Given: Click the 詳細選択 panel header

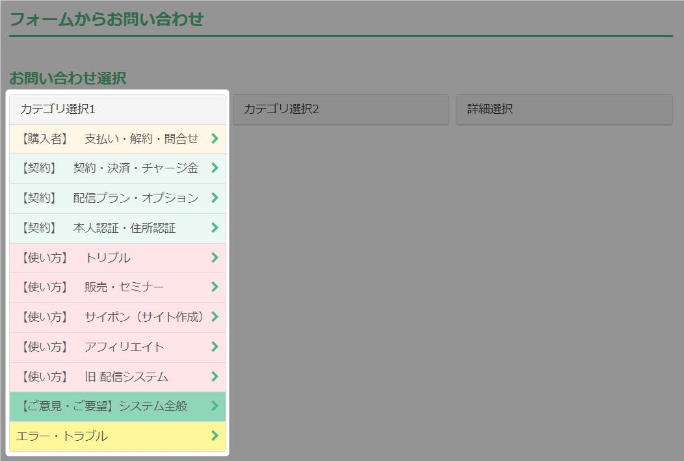Looking at the screenshot, I should point(564,109).
